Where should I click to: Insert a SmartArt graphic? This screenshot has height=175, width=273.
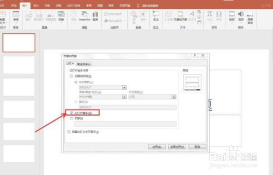click(x=85, y=16)
